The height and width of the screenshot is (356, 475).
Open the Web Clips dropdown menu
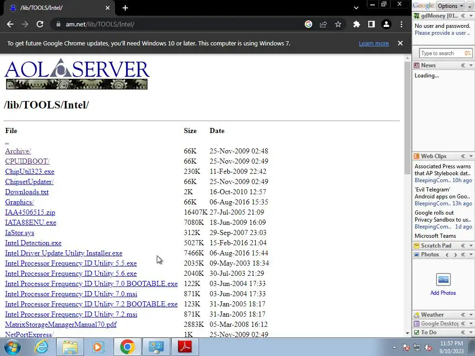471,156
